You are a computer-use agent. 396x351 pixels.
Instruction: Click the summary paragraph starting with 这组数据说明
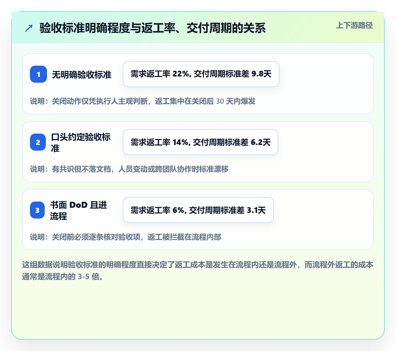click(198, 271)
